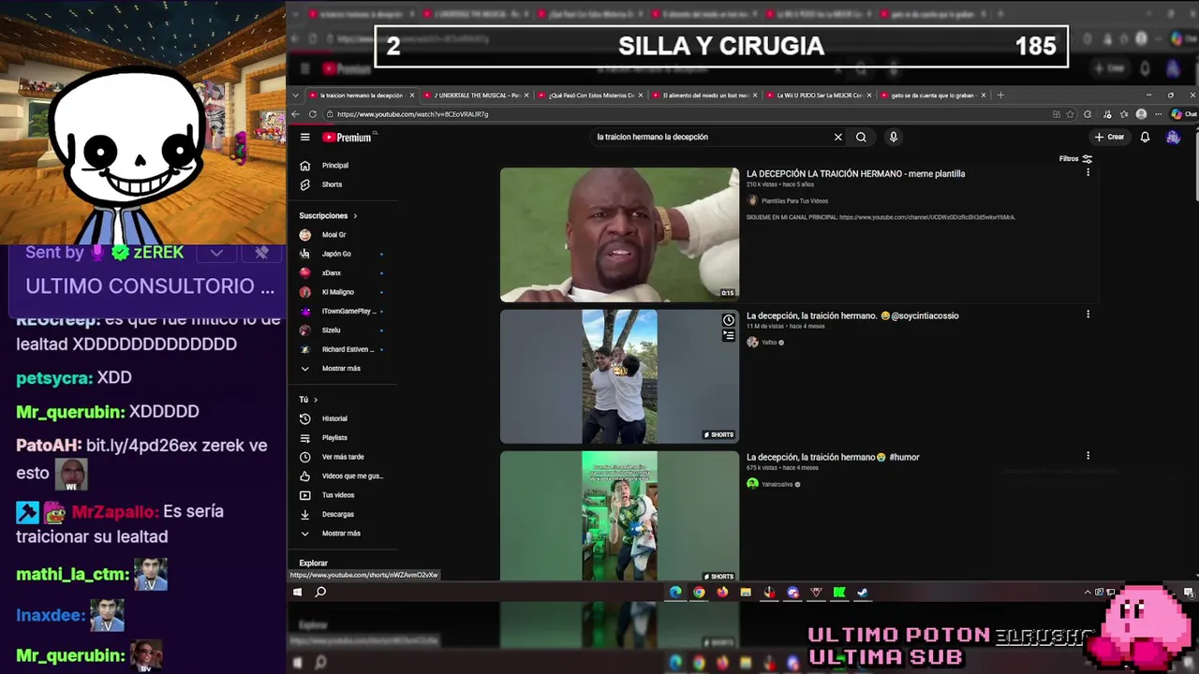Image resolution: width=1199 pixels, height=674 pixels.
Task: Click the YouTube Premium logo
Action: tap(348, 138)
